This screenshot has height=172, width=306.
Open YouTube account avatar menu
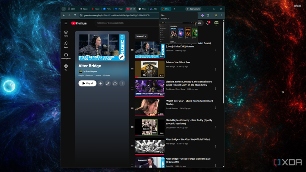point(216,23)
